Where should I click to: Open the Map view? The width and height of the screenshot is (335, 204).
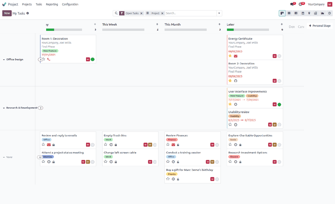pos(309,13)
